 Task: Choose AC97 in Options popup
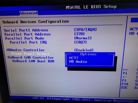[x=74, y=58]
